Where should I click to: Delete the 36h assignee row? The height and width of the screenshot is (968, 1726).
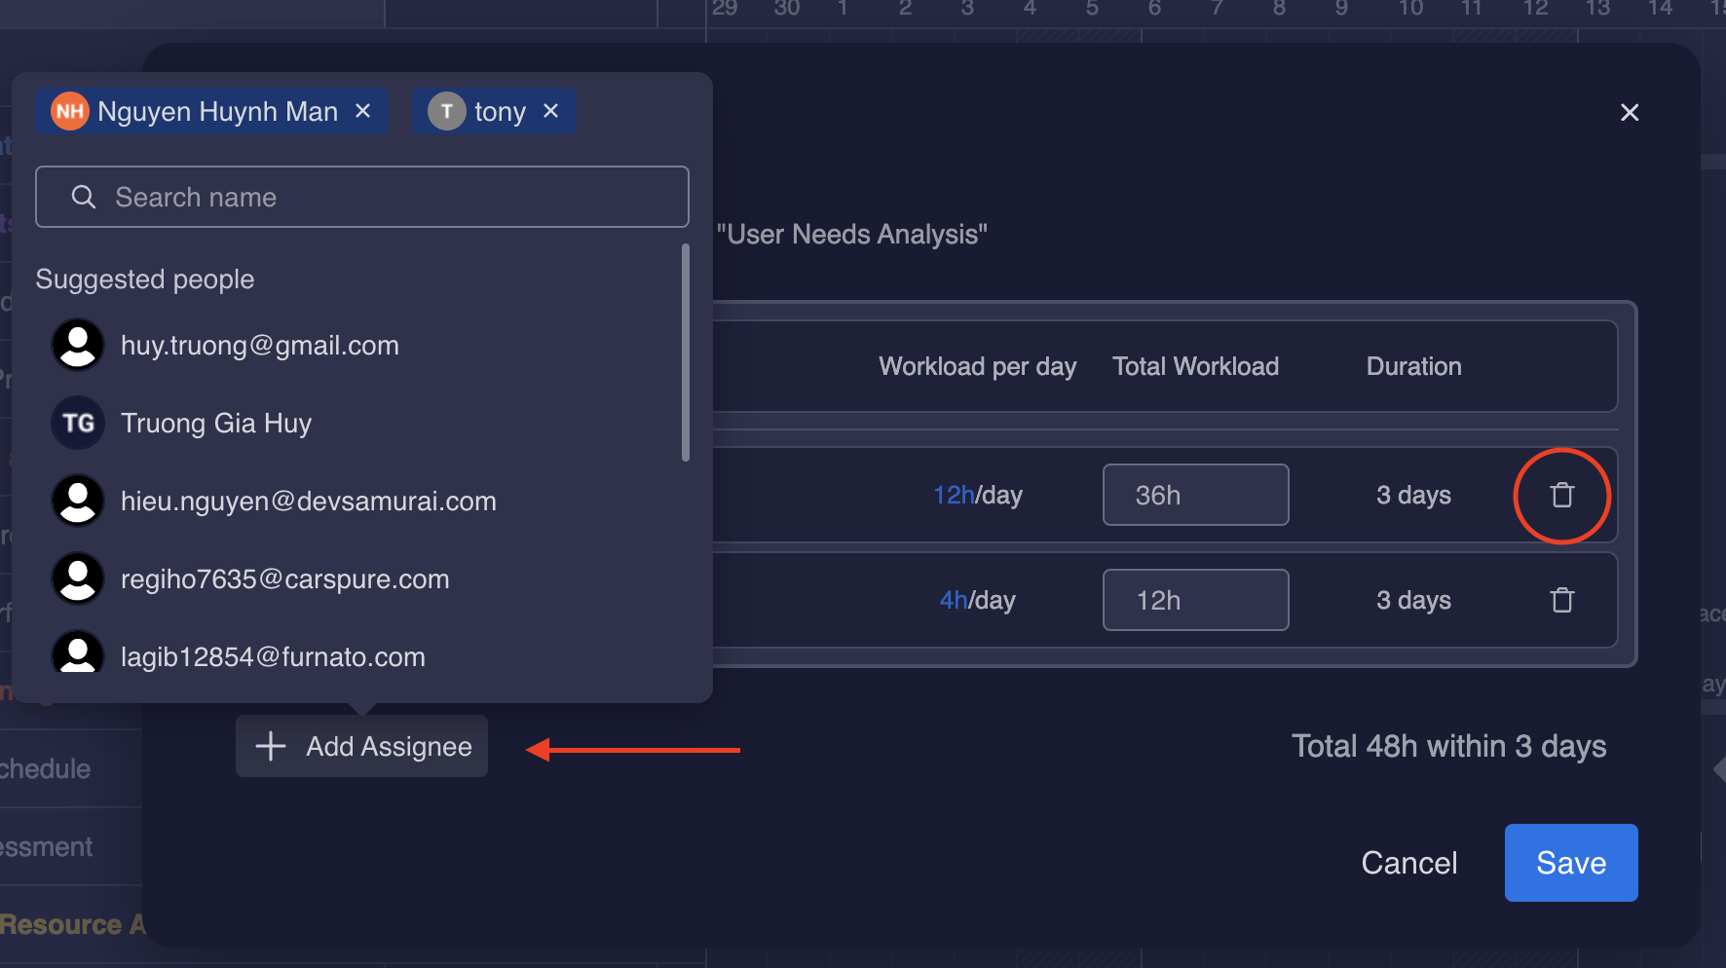click(1561, 495)
